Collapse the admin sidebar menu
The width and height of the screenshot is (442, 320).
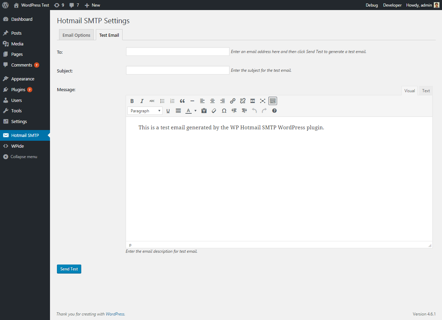[x=25, y=157]
